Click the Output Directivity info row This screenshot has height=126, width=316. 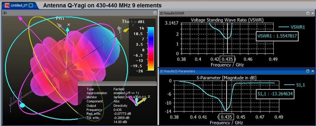click(107, 106)
